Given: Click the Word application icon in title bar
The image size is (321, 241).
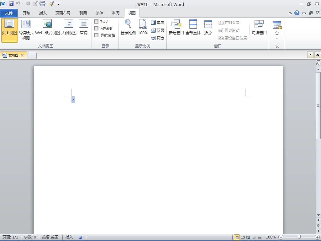Looking at the screenshot, I should [3, 3].
